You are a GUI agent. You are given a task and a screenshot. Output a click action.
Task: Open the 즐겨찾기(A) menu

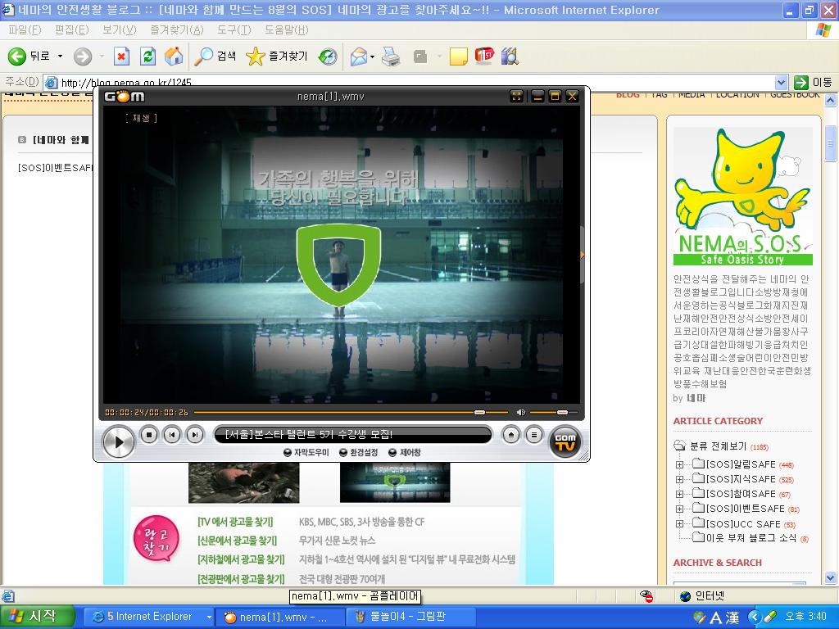[x=177, y=30]
